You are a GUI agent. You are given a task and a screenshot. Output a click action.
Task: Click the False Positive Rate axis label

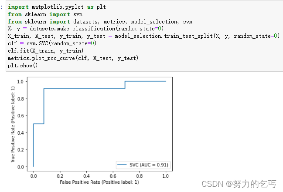tap(99, 182)
